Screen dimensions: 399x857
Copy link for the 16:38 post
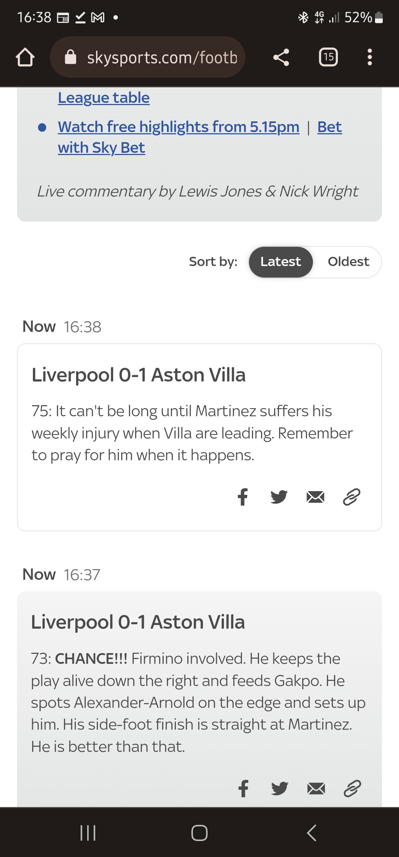click(352, 497)
